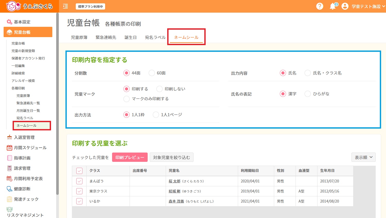Click the 児童台帳 child face icon

10,32
